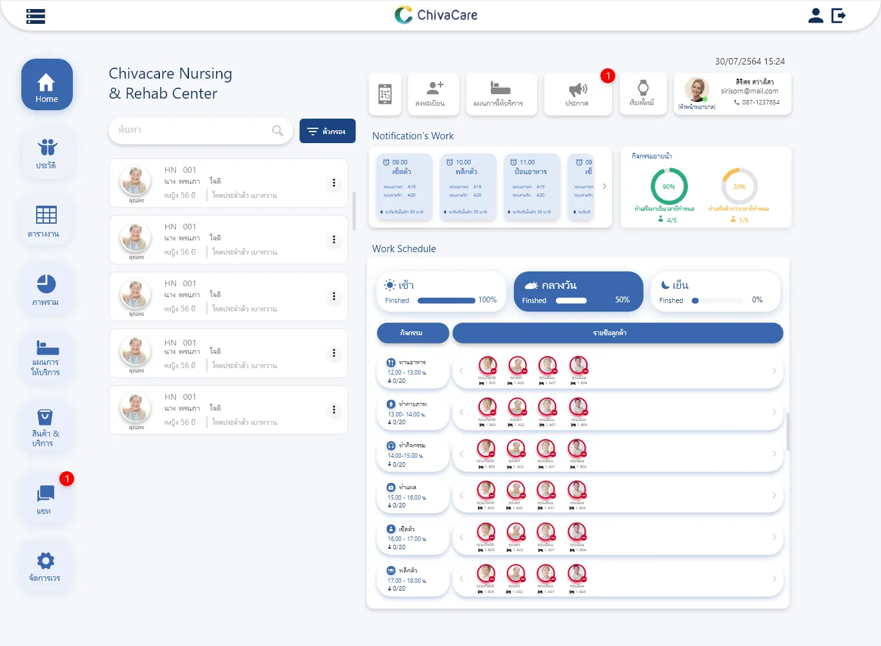Click the QR phone scan icon
This screenshot has width=881, height=646.
(x=385, y=94)
